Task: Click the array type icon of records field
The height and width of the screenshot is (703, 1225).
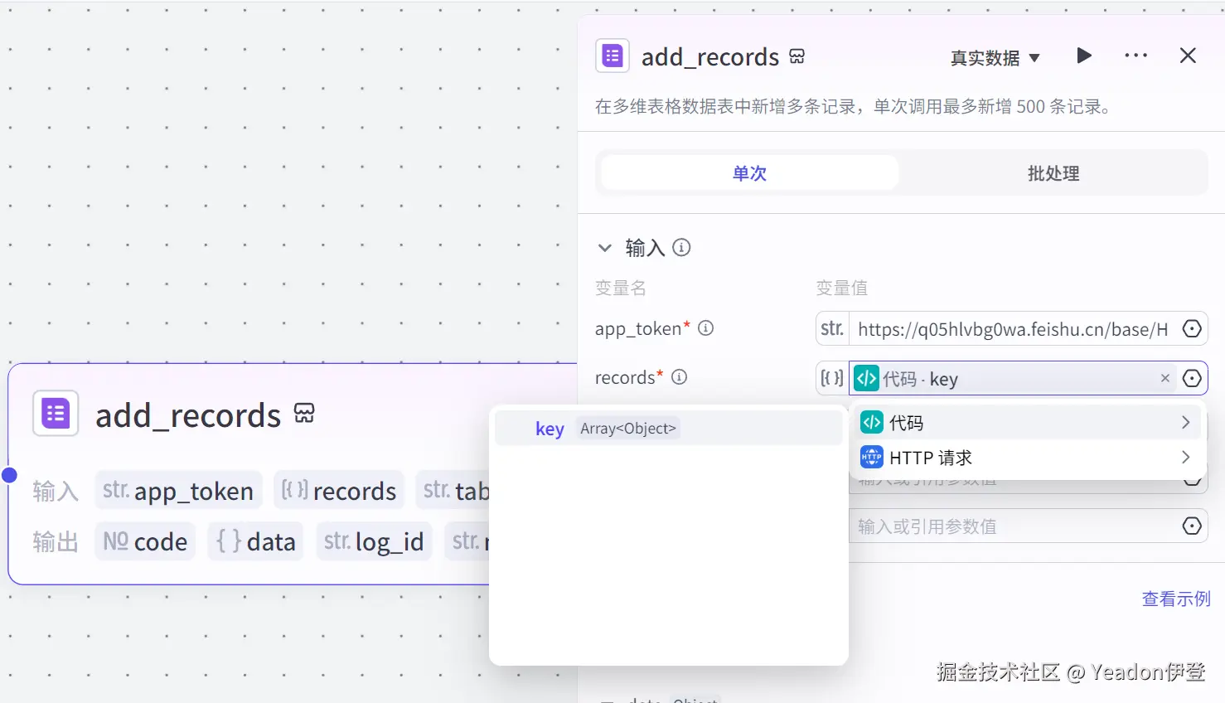Action: 832,378
